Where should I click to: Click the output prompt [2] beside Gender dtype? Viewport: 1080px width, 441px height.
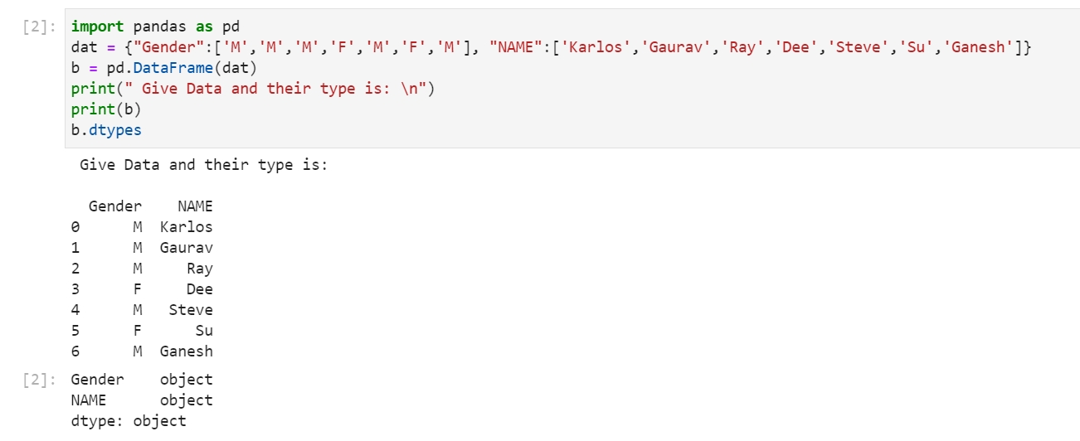pos(37,380)
